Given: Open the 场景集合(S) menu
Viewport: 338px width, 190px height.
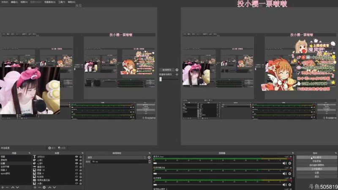Looking at the screenshot, I should pos(50,2).
